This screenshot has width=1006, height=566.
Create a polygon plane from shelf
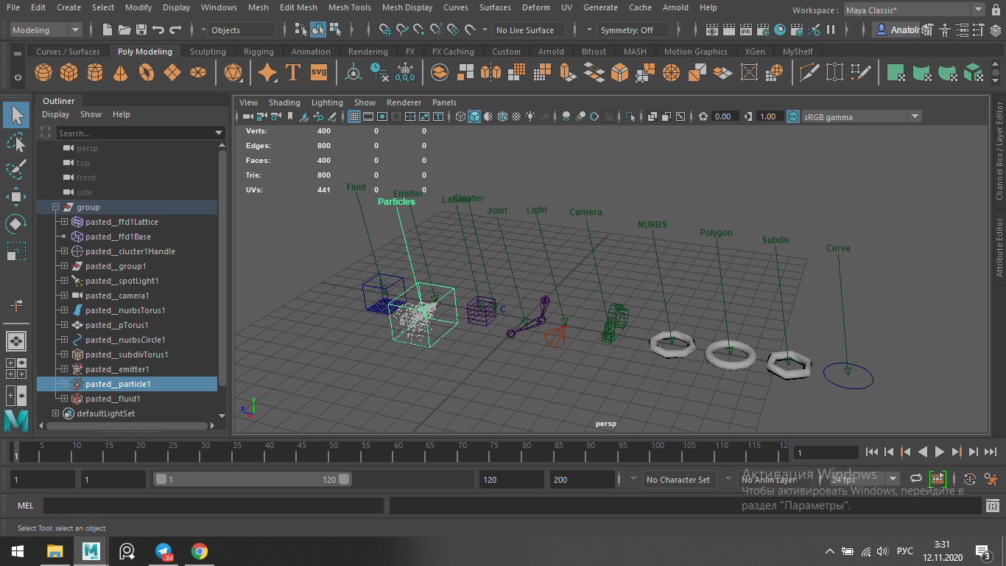coord(172,73)
